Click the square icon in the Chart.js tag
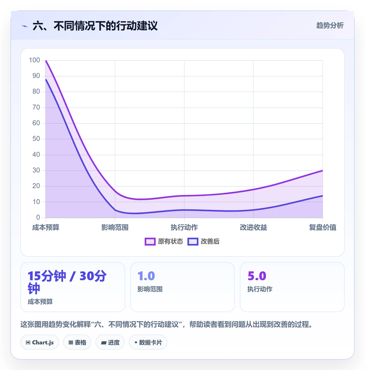 coord(28,343)
